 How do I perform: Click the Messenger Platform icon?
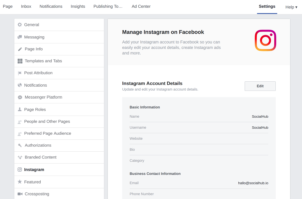(x=20, y=97)
